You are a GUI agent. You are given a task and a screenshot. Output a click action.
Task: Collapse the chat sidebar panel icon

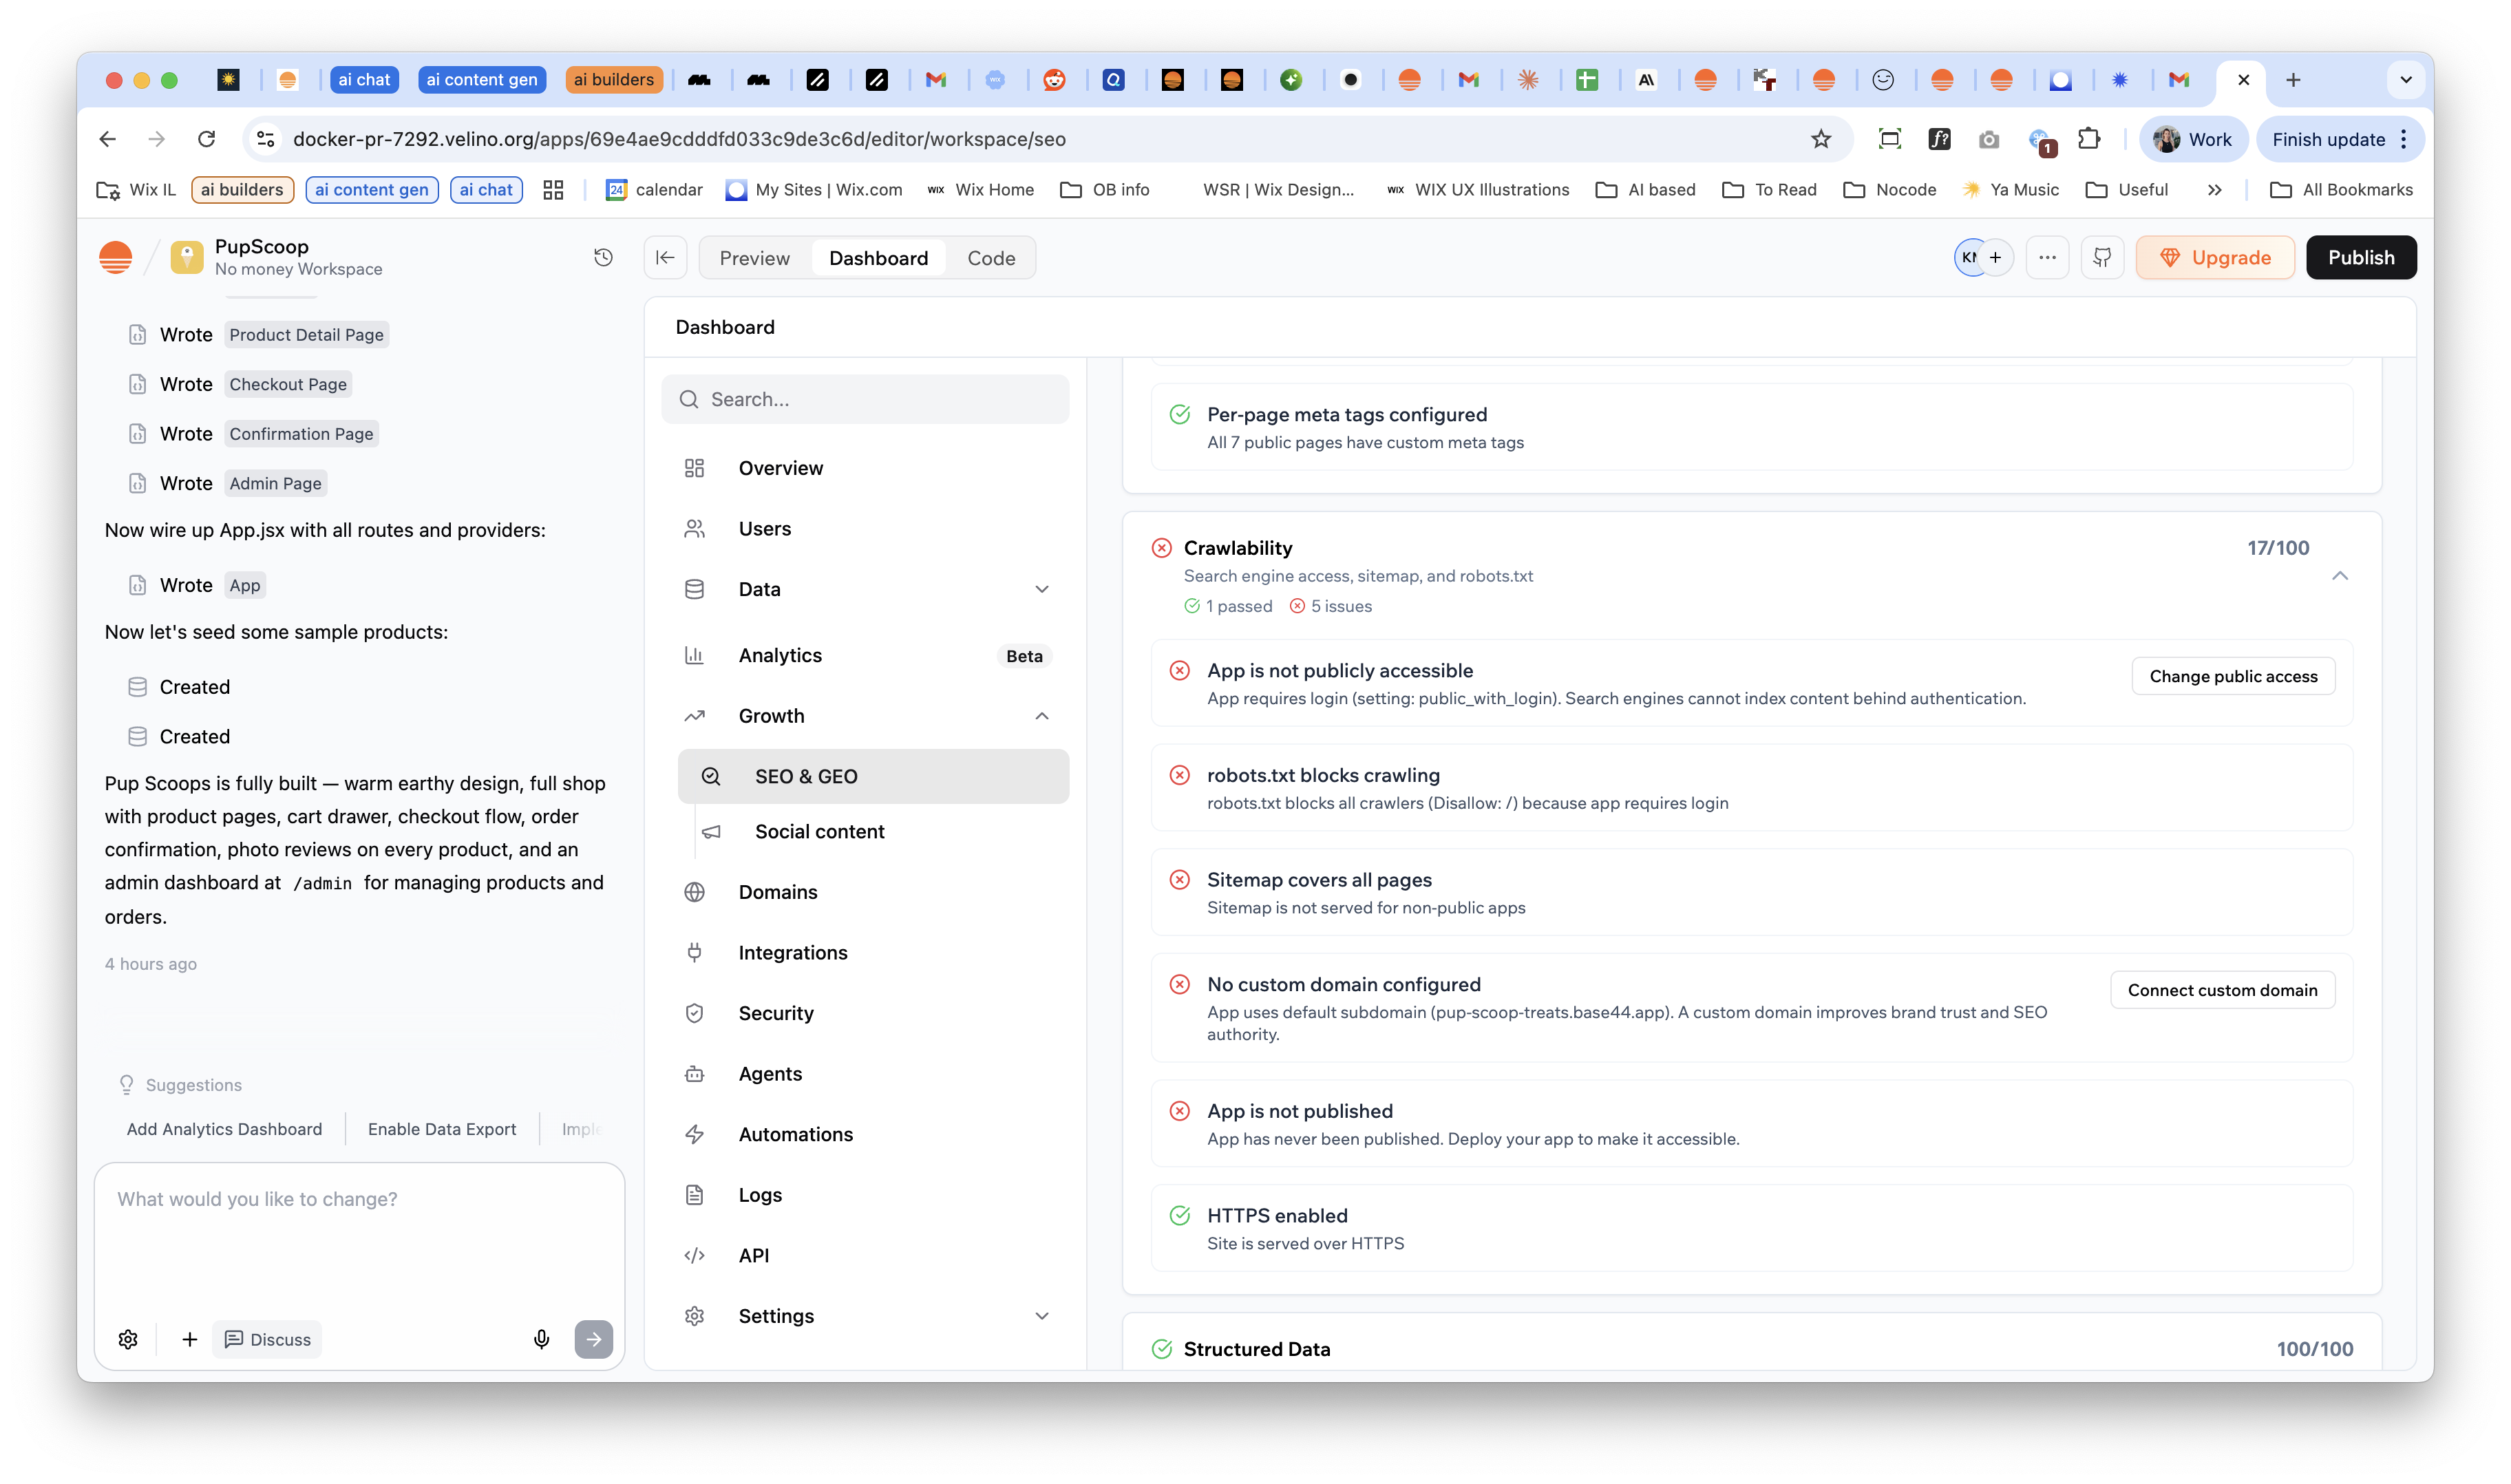click(x=665, y=257)
